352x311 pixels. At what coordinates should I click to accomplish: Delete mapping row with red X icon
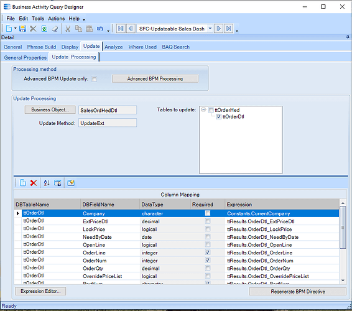point(34,183)
